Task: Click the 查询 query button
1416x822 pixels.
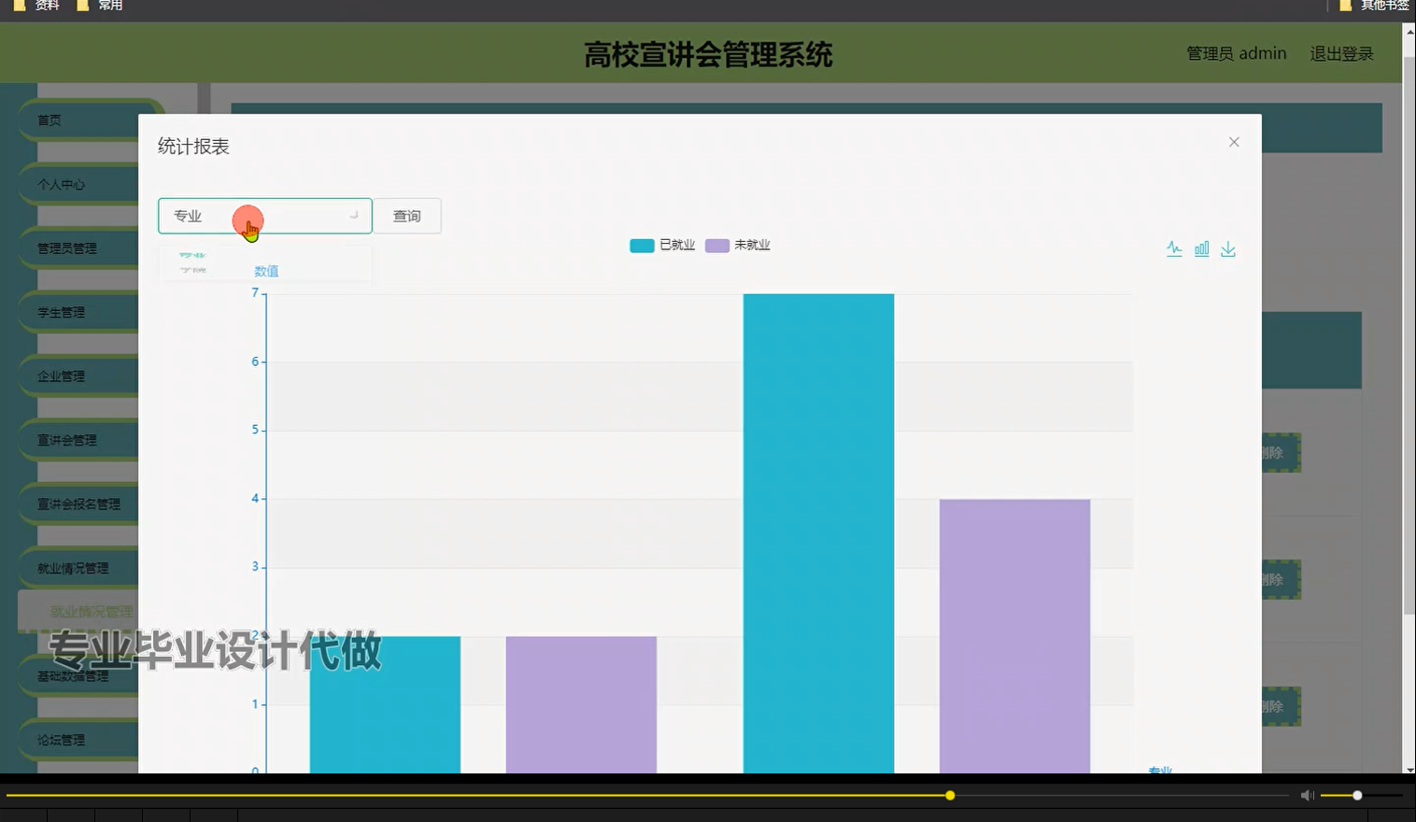Action: click(x=407, y=216)
